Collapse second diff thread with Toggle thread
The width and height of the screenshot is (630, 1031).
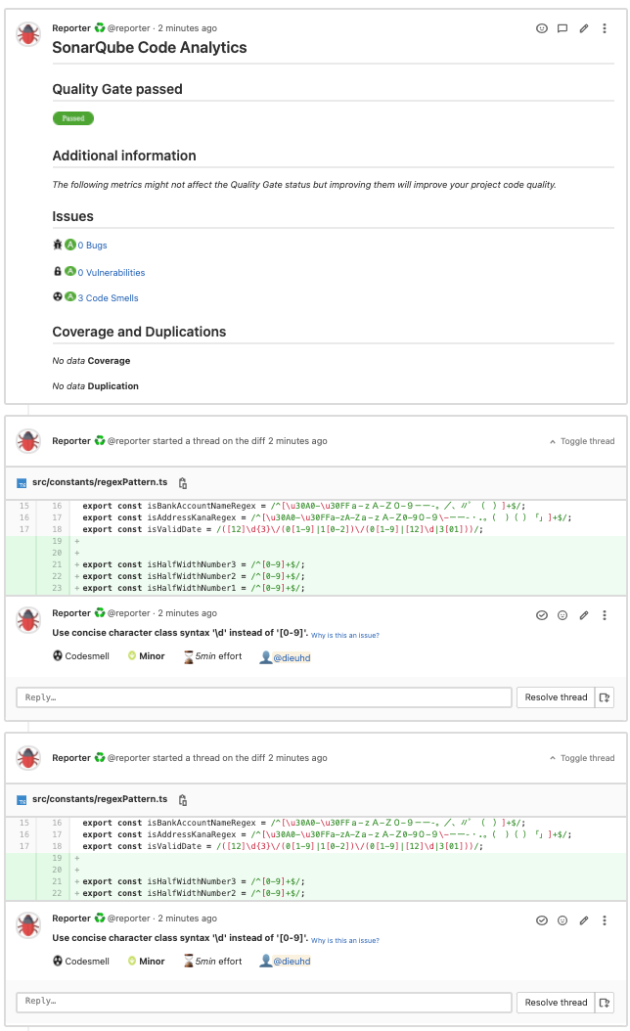coord(582,758)
